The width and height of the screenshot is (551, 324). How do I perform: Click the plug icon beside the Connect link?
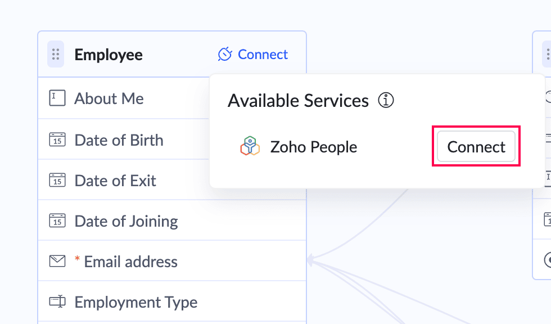click(x=225, y=54)
